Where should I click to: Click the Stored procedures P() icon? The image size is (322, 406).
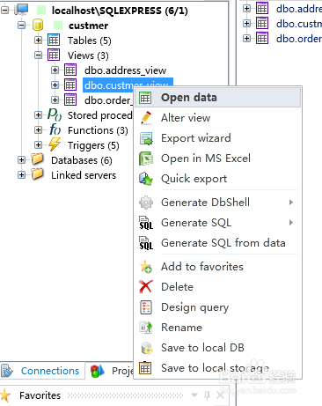click(x=55, y=114)
